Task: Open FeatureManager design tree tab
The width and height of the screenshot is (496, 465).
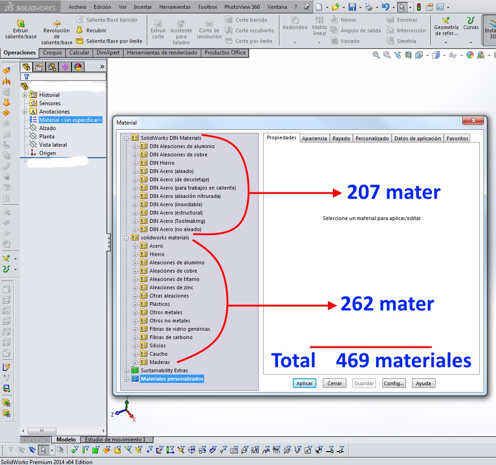Action: click(x=26, y=66)
